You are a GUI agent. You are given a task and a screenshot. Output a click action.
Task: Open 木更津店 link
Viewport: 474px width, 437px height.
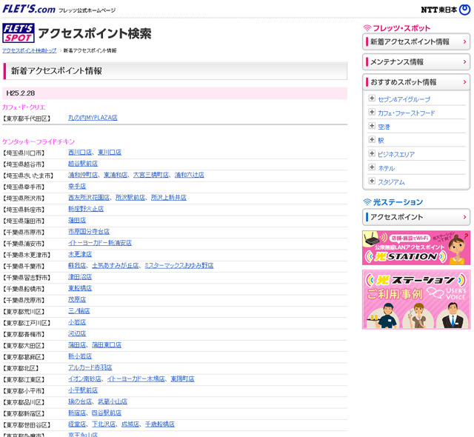coord(80,255)
